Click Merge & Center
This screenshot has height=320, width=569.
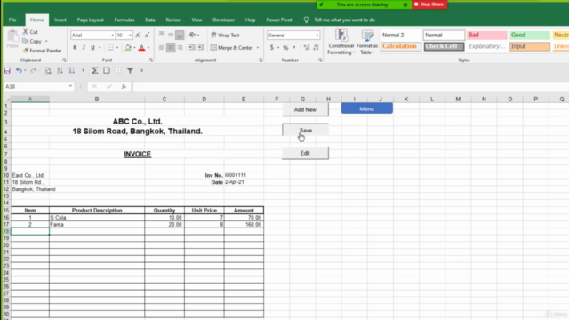232,47
